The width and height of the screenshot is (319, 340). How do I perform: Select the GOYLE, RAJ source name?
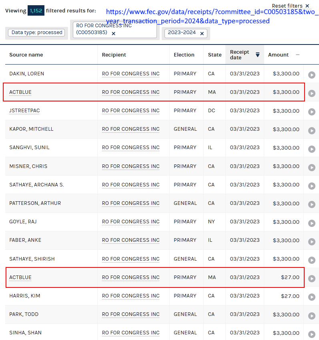click(x=23, y=222)
